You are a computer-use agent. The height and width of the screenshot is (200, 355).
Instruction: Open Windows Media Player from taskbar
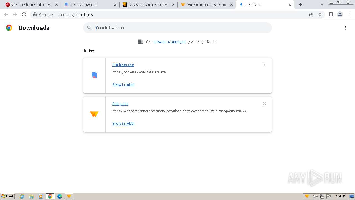[41, 196]
